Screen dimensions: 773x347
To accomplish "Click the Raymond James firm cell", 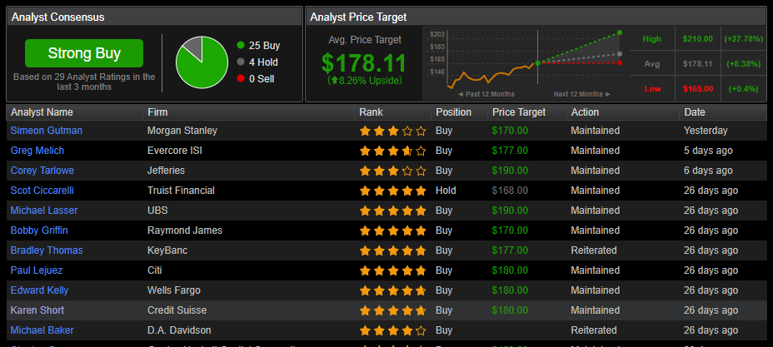I will [185, 231].
